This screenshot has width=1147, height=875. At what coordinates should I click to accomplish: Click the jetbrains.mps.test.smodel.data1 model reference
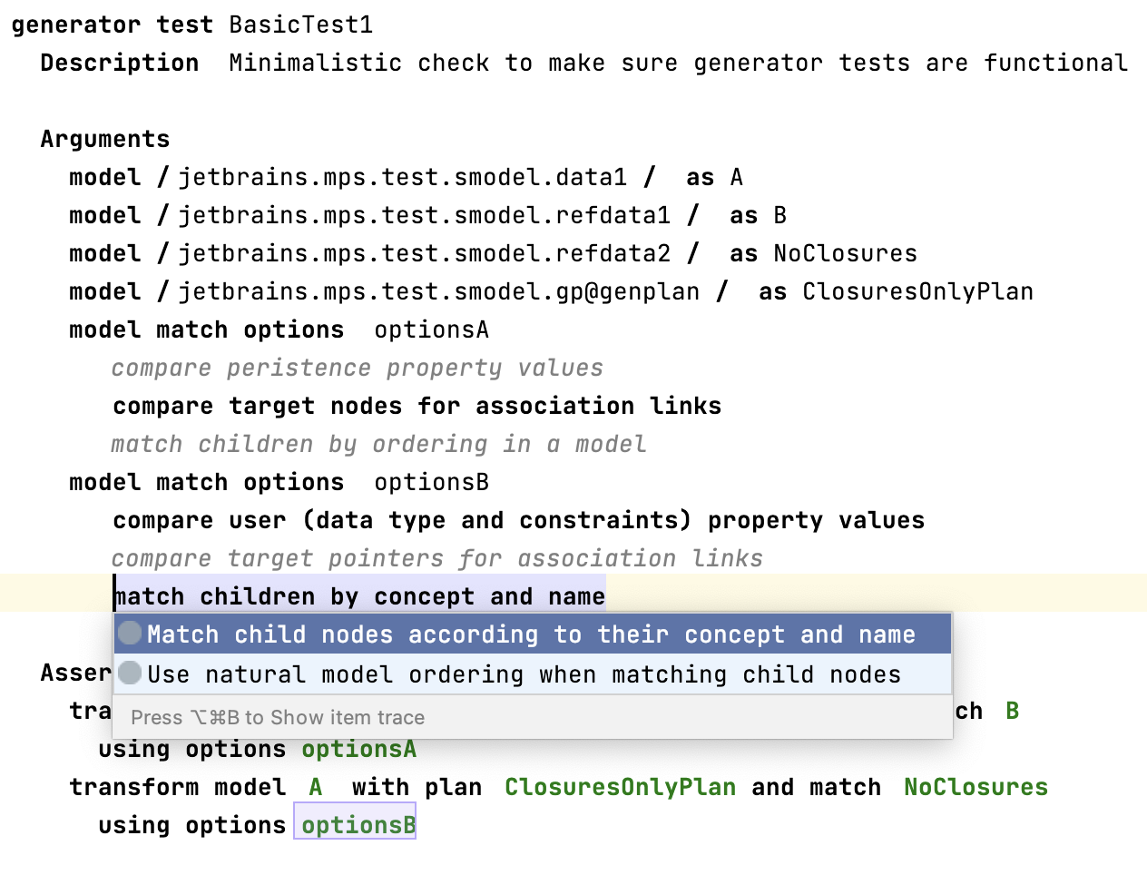402,177
